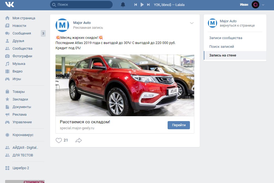This screenshot has height=183, width=274.
Task: Click the unread messages badge 3
Action: [43, 33]
